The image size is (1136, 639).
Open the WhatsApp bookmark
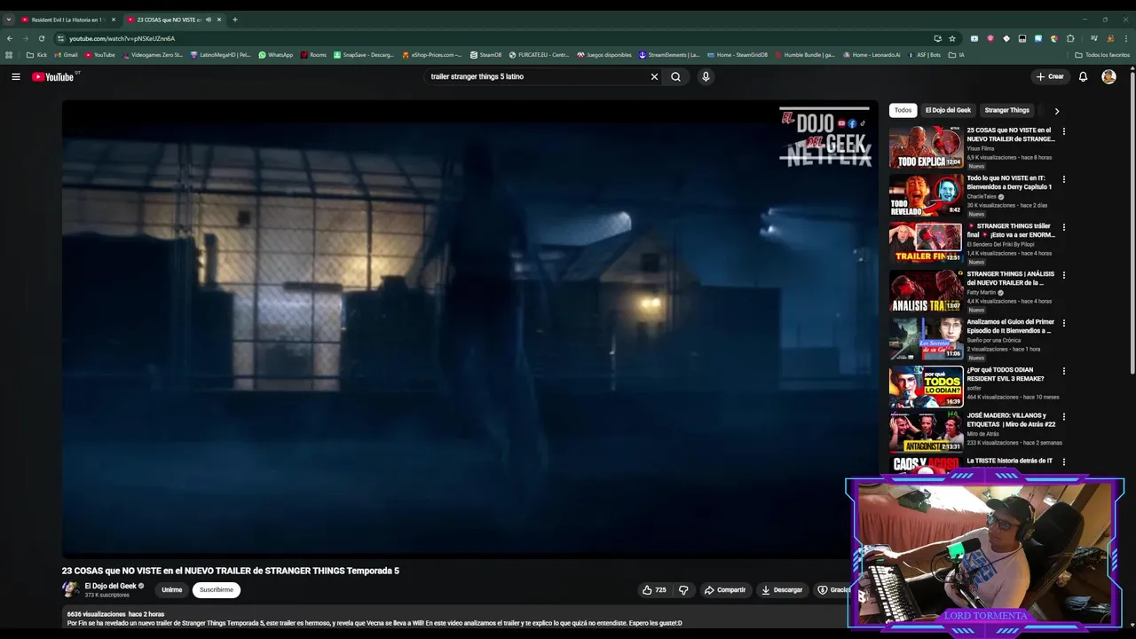point(275,55)
